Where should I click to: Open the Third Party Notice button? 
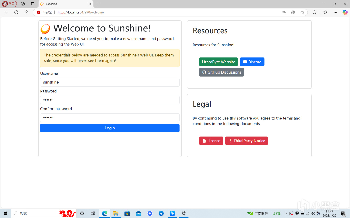click(247, 141)
